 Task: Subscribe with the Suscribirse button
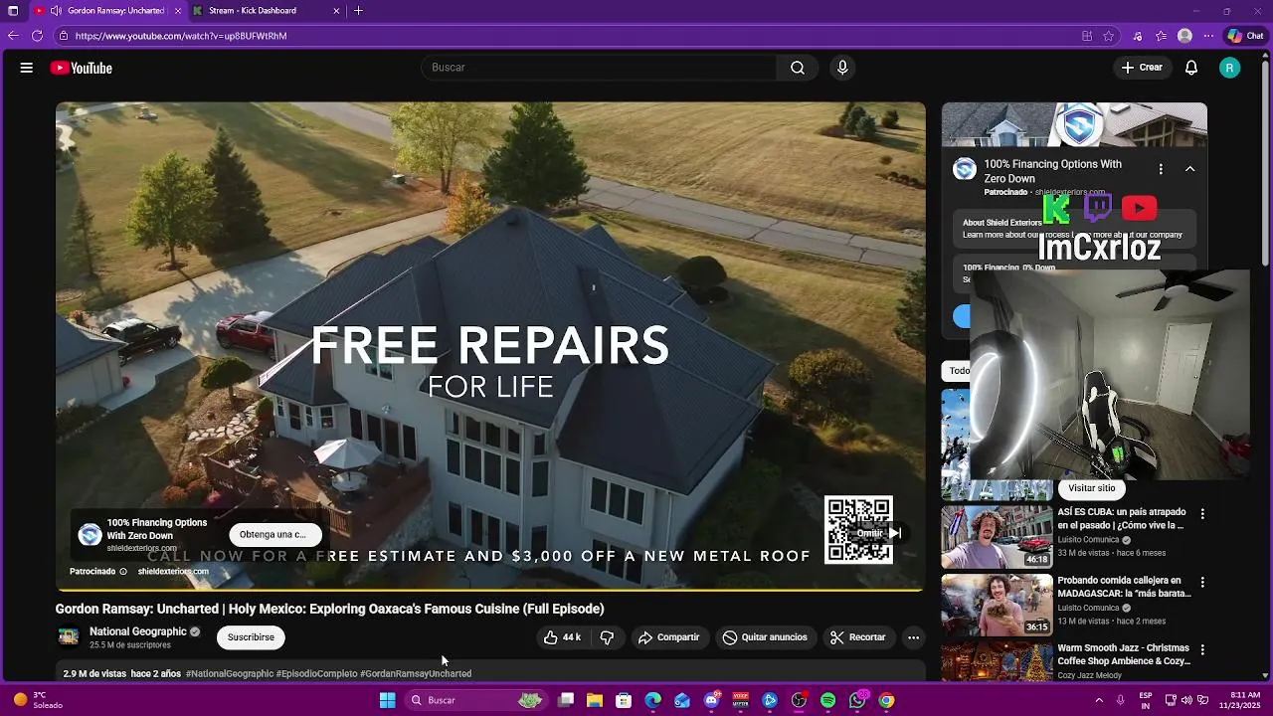[x=251, y=637]
